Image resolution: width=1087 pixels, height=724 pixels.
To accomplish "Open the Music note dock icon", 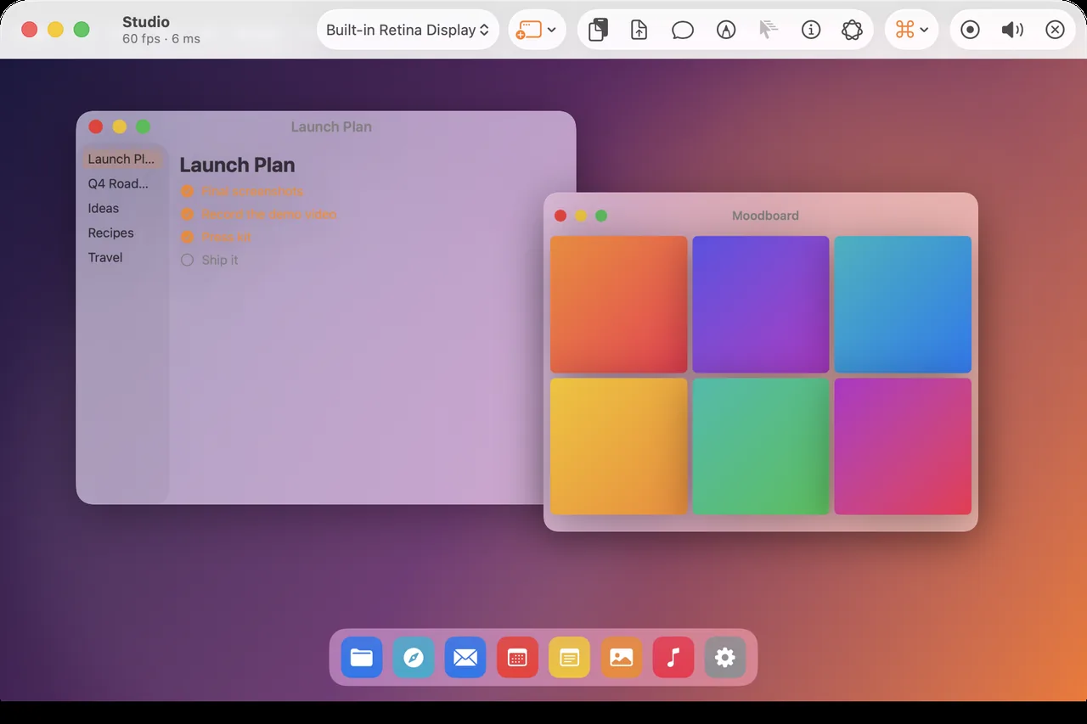I will tap(673, 657).
